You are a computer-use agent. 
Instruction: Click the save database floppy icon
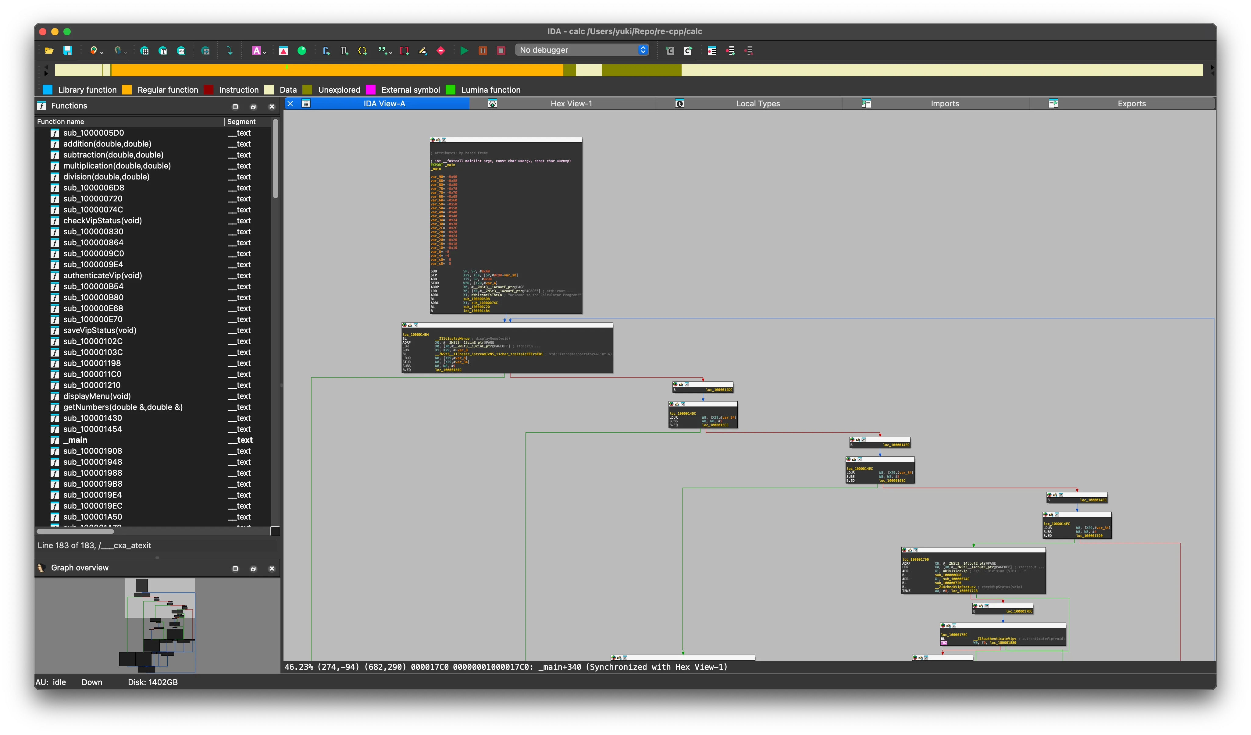[x=67, y=51]
